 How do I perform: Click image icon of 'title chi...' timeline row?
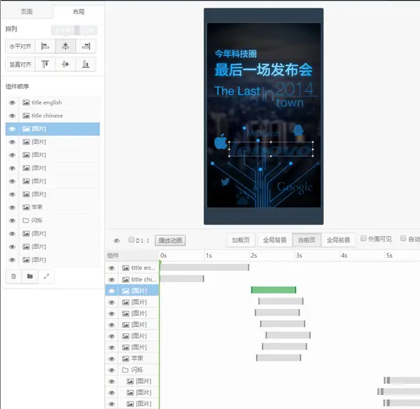point(125,279)
